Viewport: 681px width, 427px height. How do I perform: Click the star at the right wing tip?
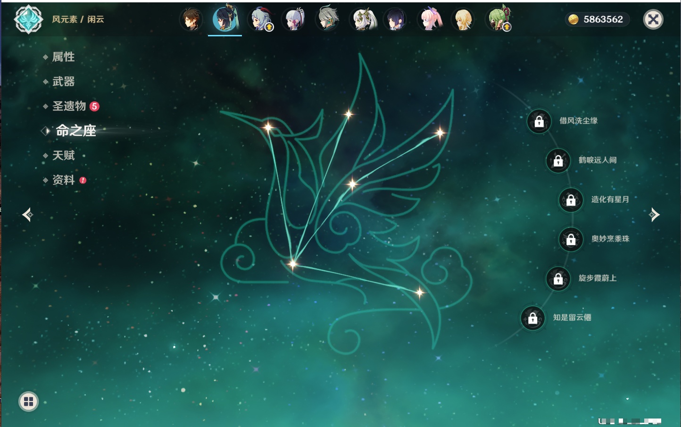(440, 133)
